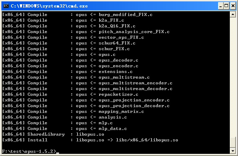This screenshot has height=156, width=238.
Task: Minimize the cmd.exe window
Action: 221,6
